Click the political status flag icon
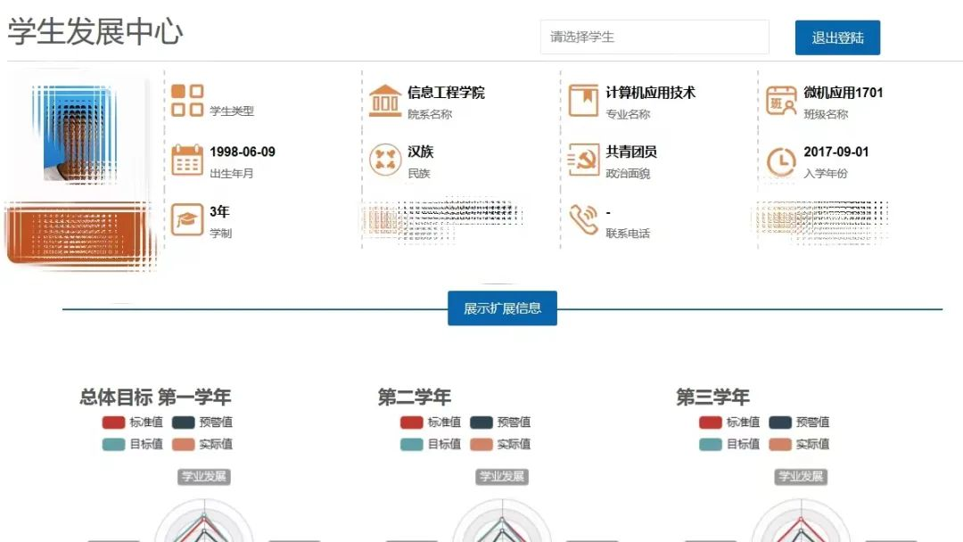 [583, 160]
